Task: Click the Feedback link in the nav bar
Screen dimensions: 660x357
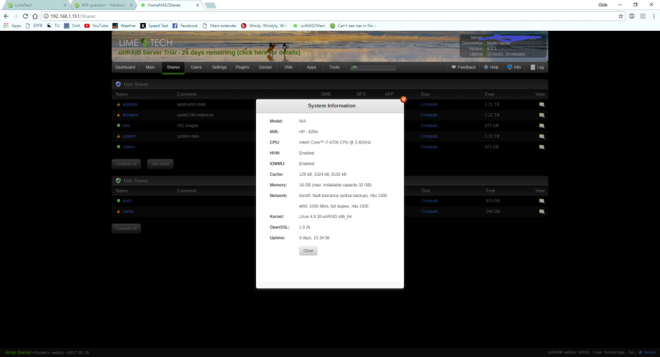Action: click(464, 67)
